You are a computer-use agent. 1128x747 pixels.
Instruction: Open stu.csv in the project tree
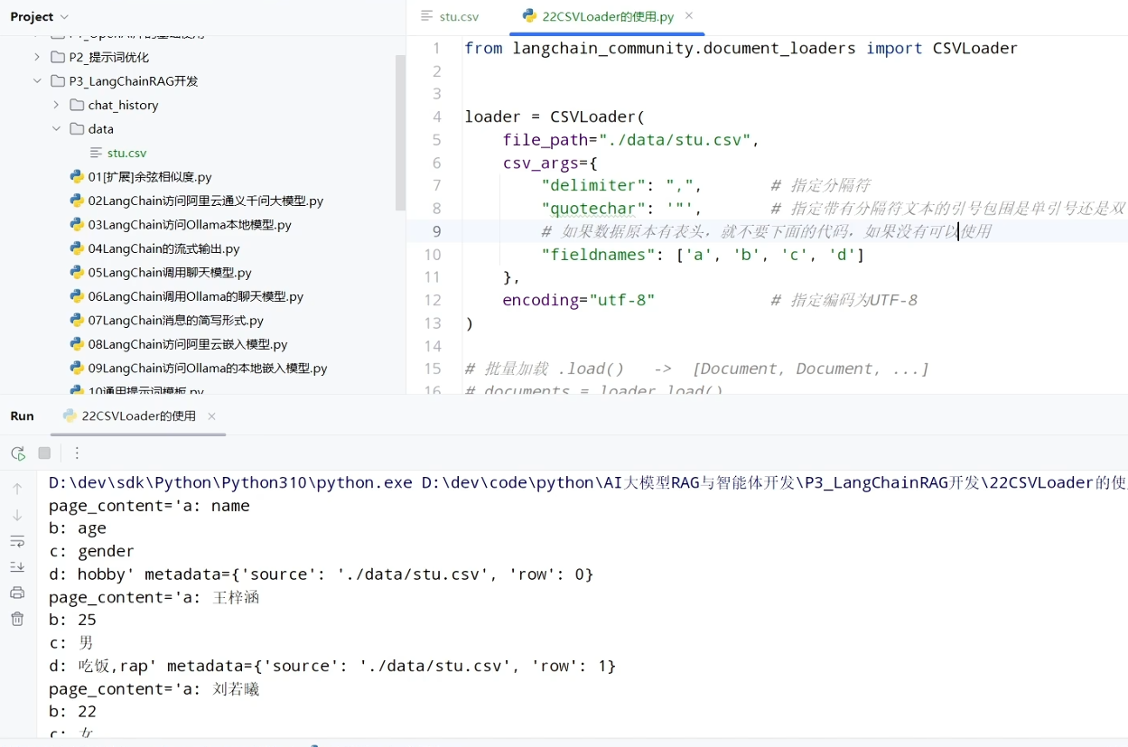click(126, 153)
